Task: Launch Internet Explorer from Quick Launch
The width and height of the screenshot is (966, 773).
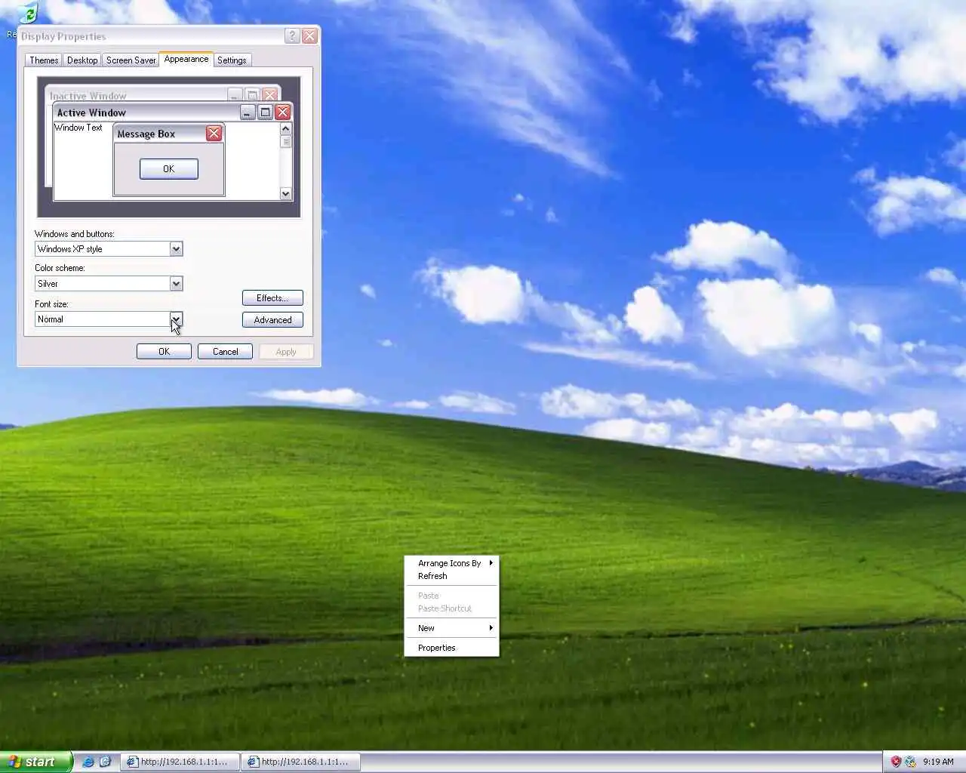Action: 88,762
